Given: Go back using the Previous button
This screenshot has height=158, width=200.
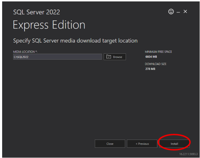Looking at the screenshot, I should (x=142, y=144).
